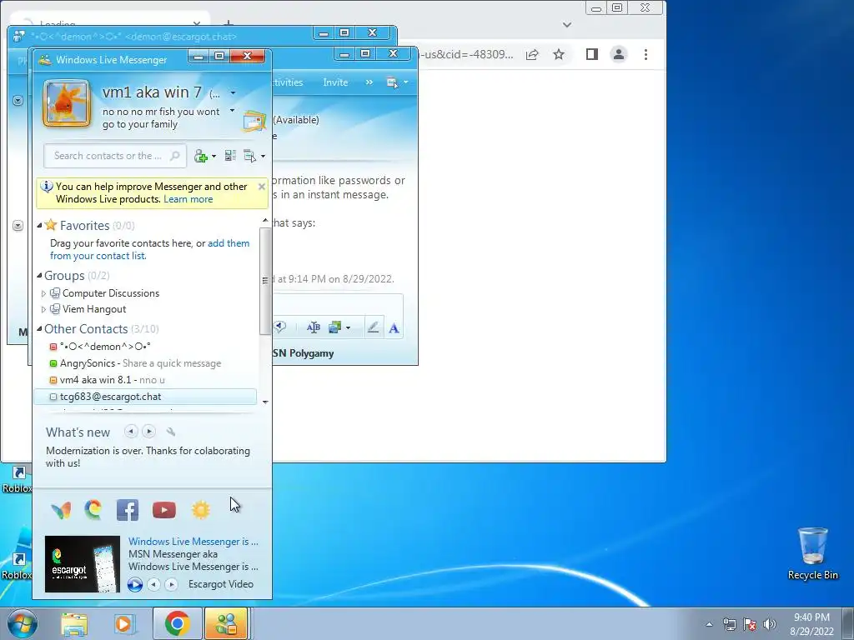Dismiss the improve Messenger notification
This screenshot has width=854, height=640.
point(261,187)
